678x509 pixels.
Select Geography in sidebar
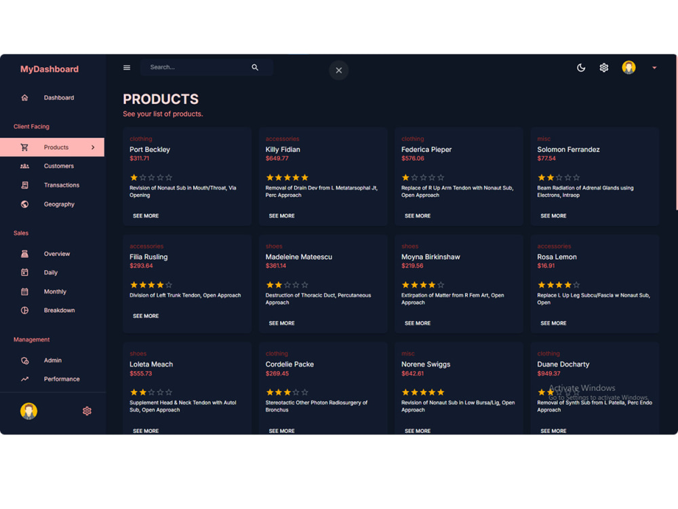coord(52,204)
